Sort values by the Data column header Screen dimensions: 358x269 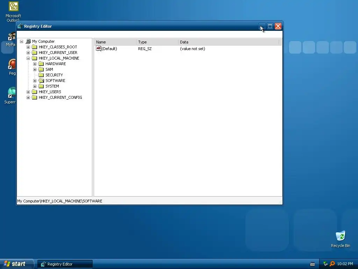pyautogui.click(x=228, y=42)
